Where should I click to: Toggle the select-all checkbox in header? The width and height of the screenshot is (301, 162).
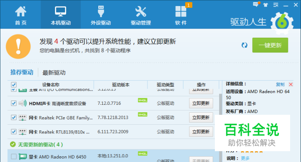click(x=13, y=84)
